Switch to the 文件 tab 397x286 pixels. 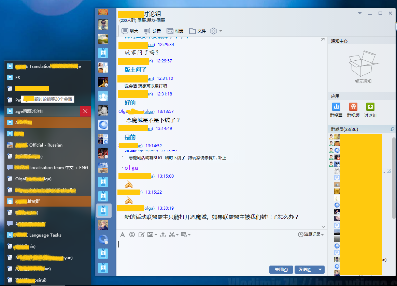(x=198, y=31)
